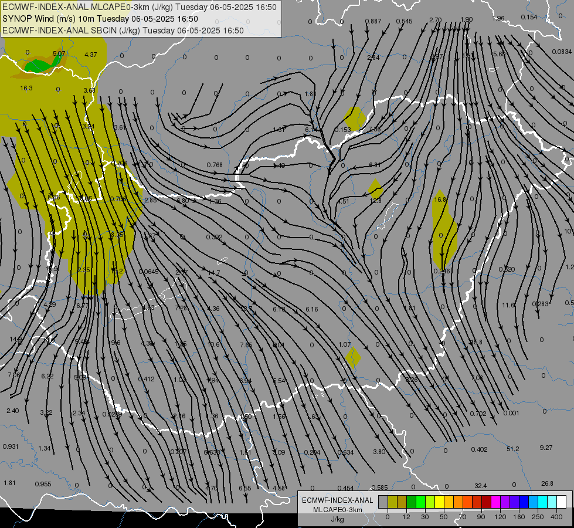The height and width of the screenshot is (528, 574).
Task: Click the grid value 0.702
Action: (x=478, y=414)
